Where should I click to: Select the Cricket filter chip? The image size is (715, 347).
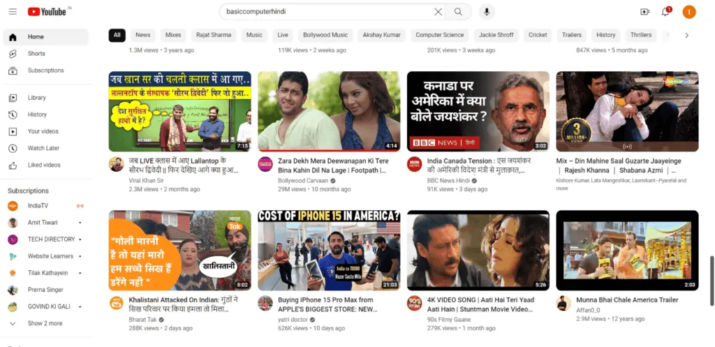pyautogui.click(x=538, y=35)
